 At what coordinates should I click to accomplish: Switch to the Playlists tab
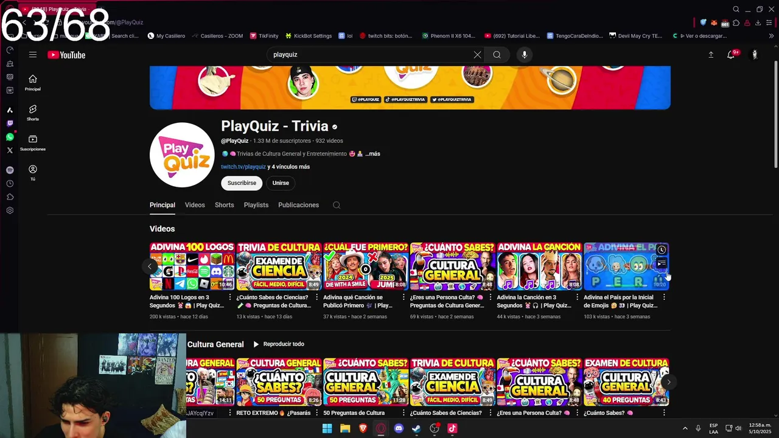tap(256, 205)
